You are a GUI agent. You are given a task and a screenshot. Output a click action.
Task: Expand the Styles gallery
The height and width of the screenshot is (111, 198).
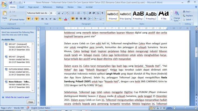[x=171, y=19]
